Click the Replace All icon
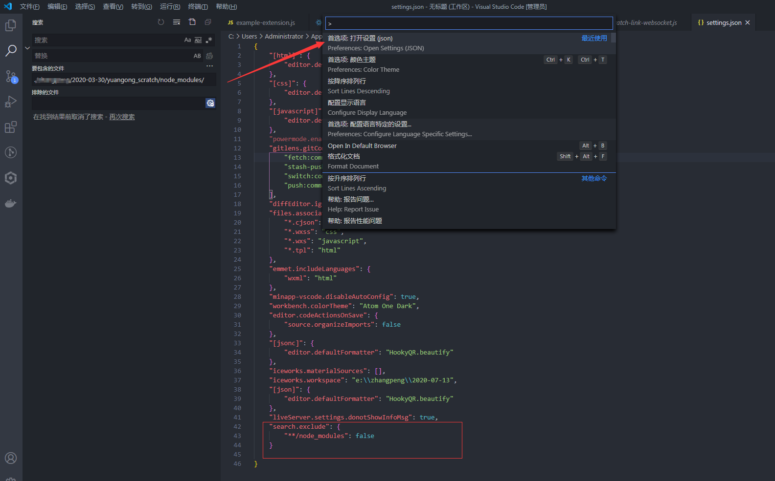This screenshot has height=481, width=775. coord(209,56)
